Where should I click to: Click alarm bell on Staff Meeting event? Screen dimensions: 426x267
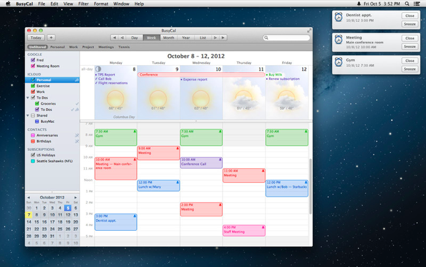coord(263,227)
